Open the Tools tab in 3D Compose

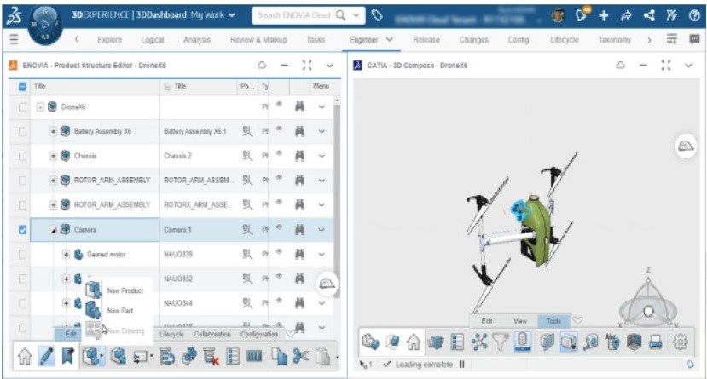[553, 321]
